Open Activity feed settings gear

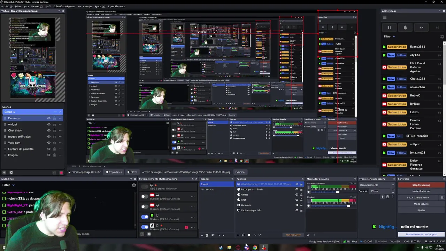point(442,37)
